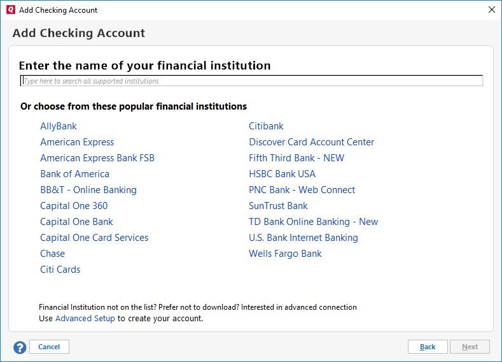This screenshot has height=362, width=502.
Task: Select AllyBank from popular institutions
Action: 59,126
